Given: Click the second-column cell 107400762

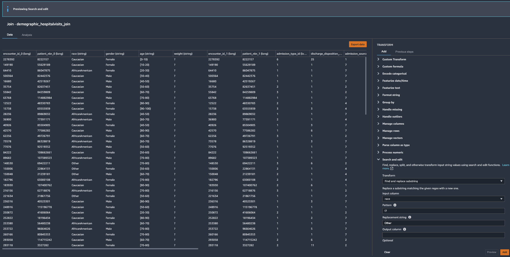Looking at the screenshot, I should [x=44, y=185].
